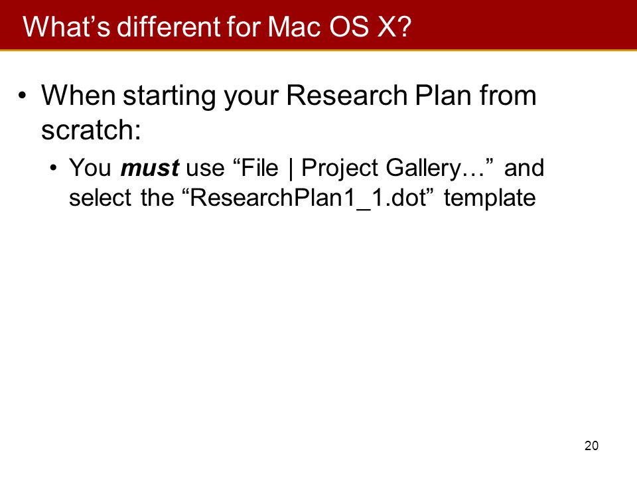Click the small bullet before "You must"

tap(53, 168)
